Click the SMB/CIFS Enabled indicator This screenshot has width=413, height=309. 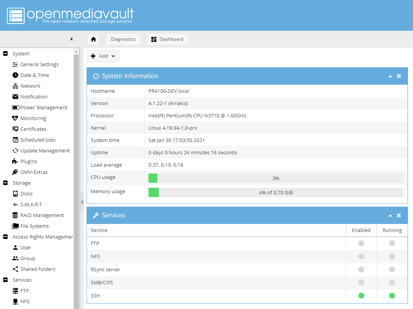(x=361, y=282)
